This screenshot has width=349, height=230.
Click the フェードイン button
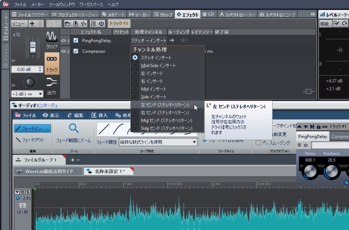(33, 129)
